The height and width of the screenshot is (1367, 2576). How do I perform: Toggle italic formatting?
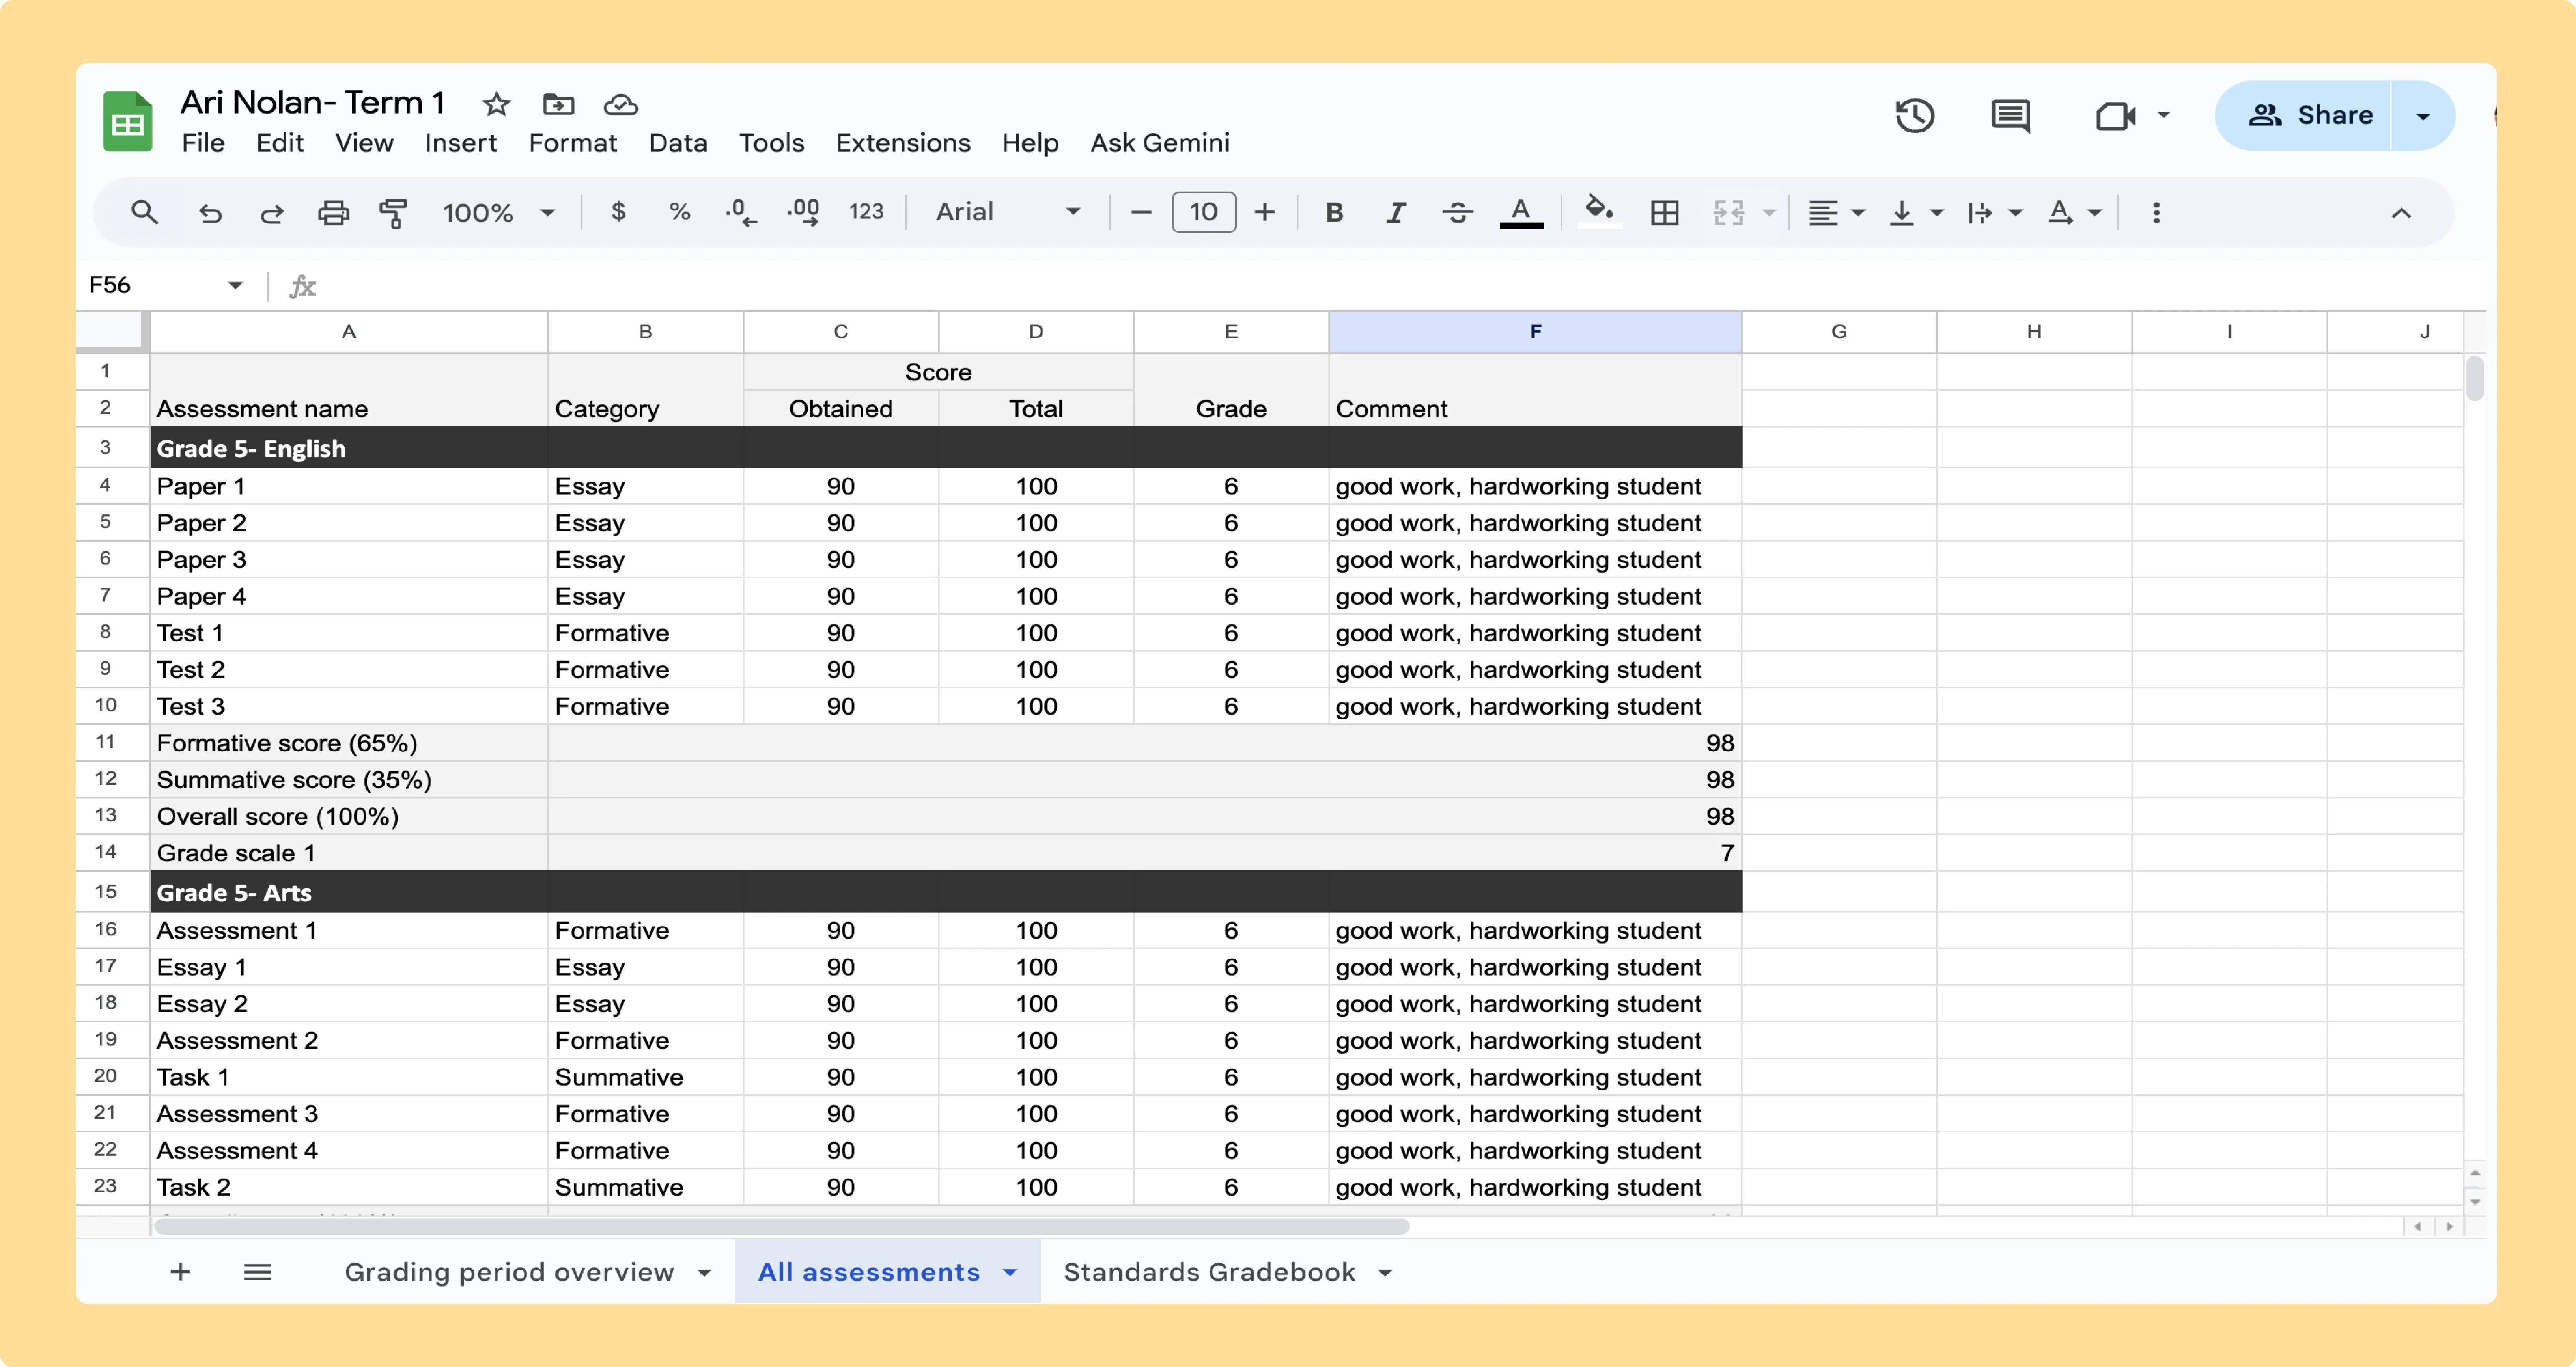pyautogui.click(x=1396, y=212)
